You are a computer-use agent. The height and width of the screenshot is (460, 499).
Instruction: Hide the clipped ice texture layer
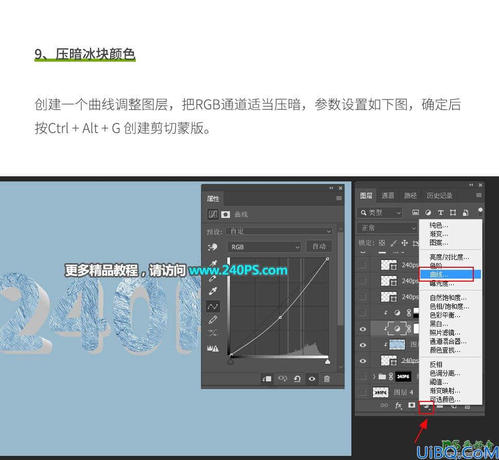363,345
